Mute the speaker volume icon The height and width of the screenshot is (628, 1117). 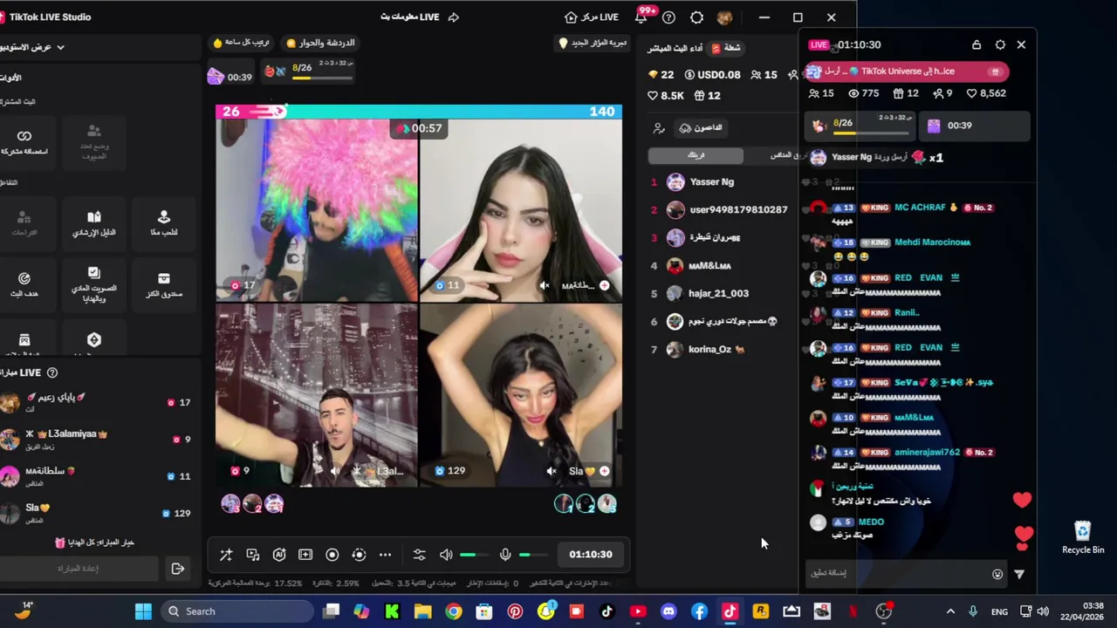(x=446, y=555)
